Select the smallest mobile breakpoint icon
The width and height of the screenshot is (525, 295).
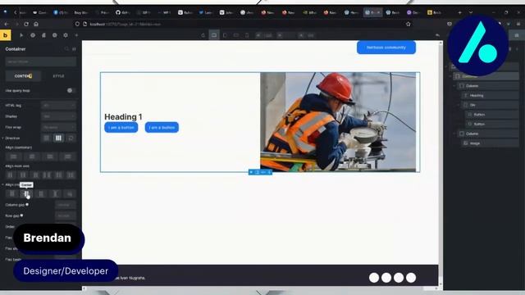point(247,35)
